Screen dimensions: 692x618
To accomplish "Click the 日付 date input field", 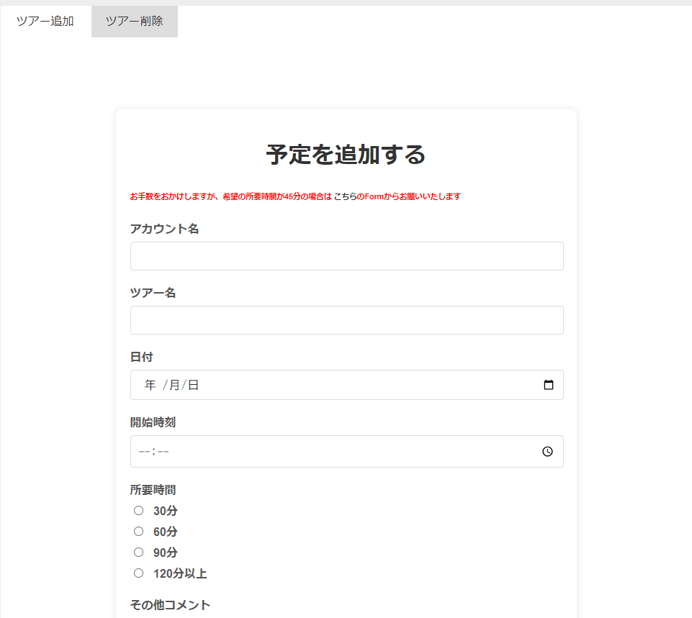I will pyautogui.click(x=347, y=385).
